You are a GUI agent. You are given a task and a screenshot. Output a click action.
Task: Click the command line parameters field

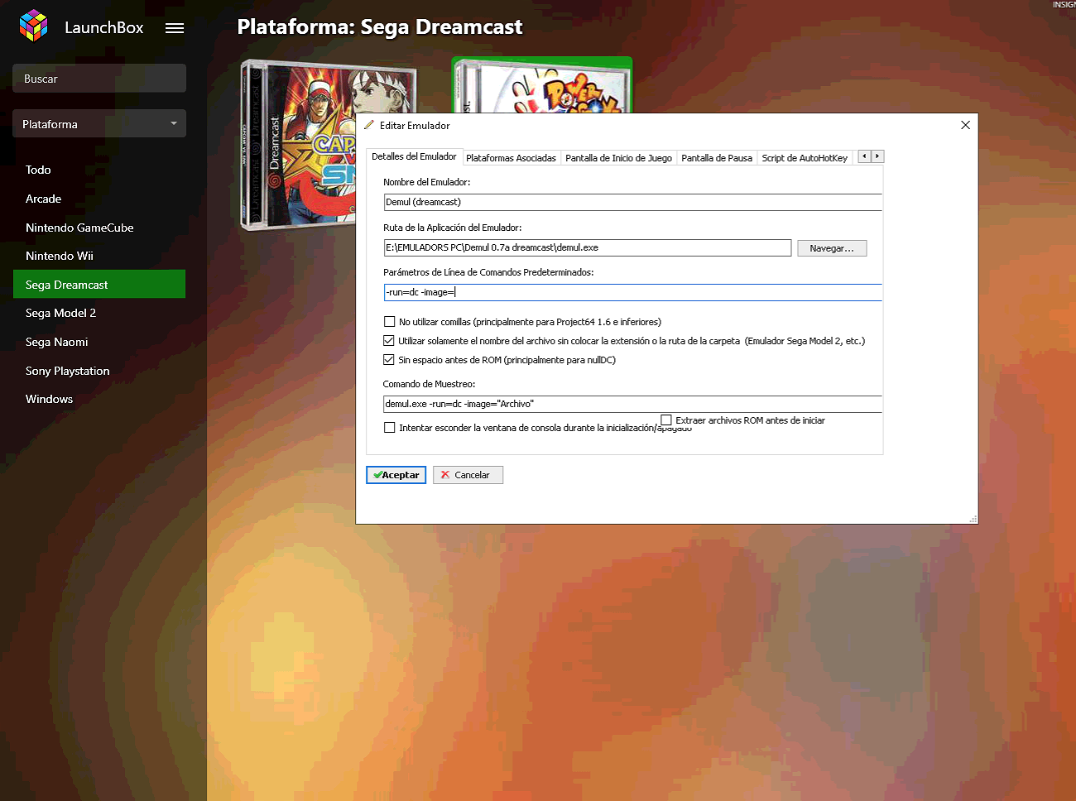click(x=632, y=292)
